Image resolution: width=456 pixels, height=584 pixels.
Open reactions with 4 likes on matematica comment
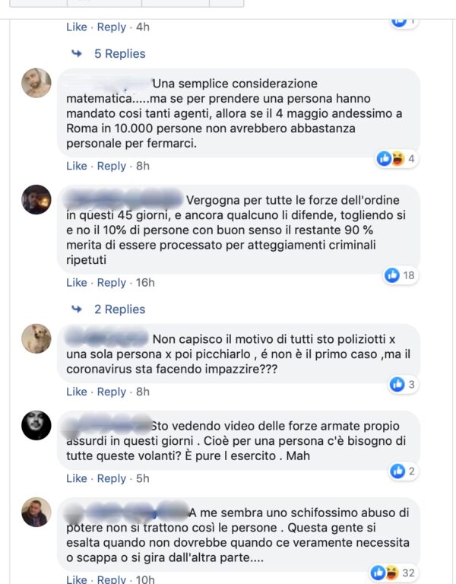point(396,159)
